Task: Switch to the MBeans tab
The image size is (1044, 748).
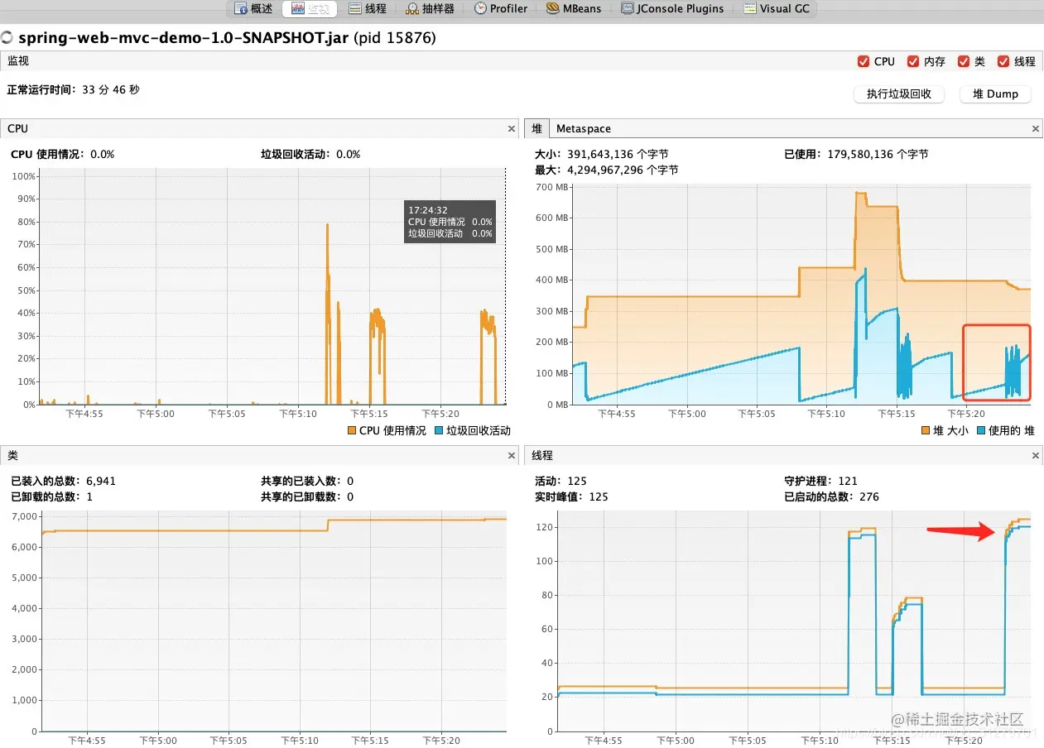Action: point(574,8)
